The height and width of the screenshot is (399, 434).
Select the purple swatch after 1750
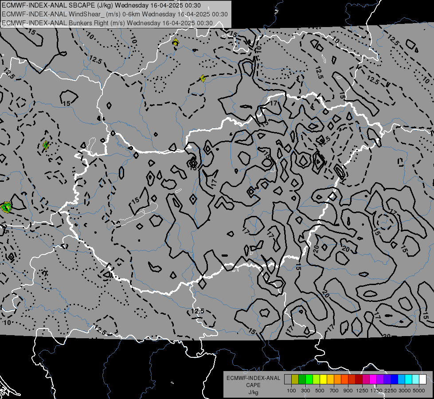tap(380, 379)
